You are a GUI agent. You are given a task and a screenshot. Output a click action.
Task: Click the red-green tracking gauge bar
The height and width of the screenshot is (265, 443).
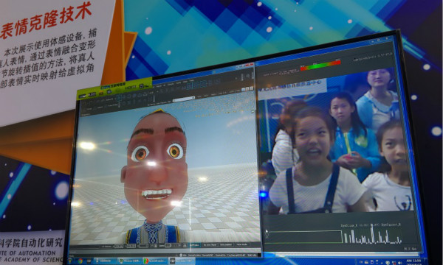point(320,66)
